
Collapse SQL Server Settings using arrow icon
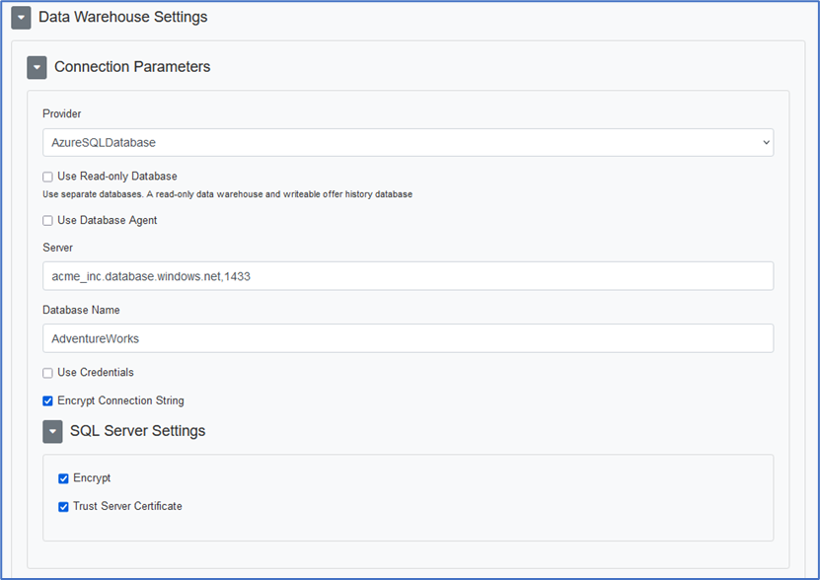(52, 431)
